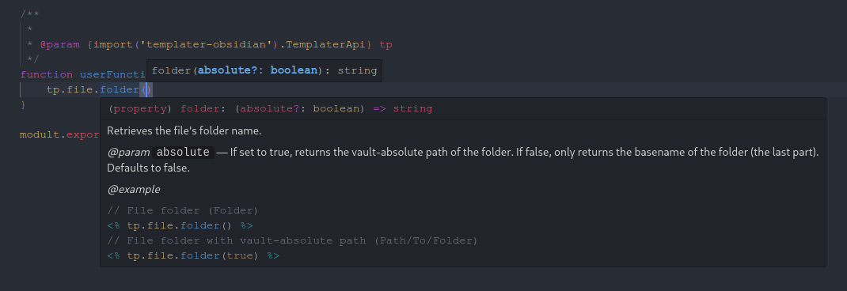Click '@param' tag in JSDoc comment

pyautogui.click(x=60, y=45)
